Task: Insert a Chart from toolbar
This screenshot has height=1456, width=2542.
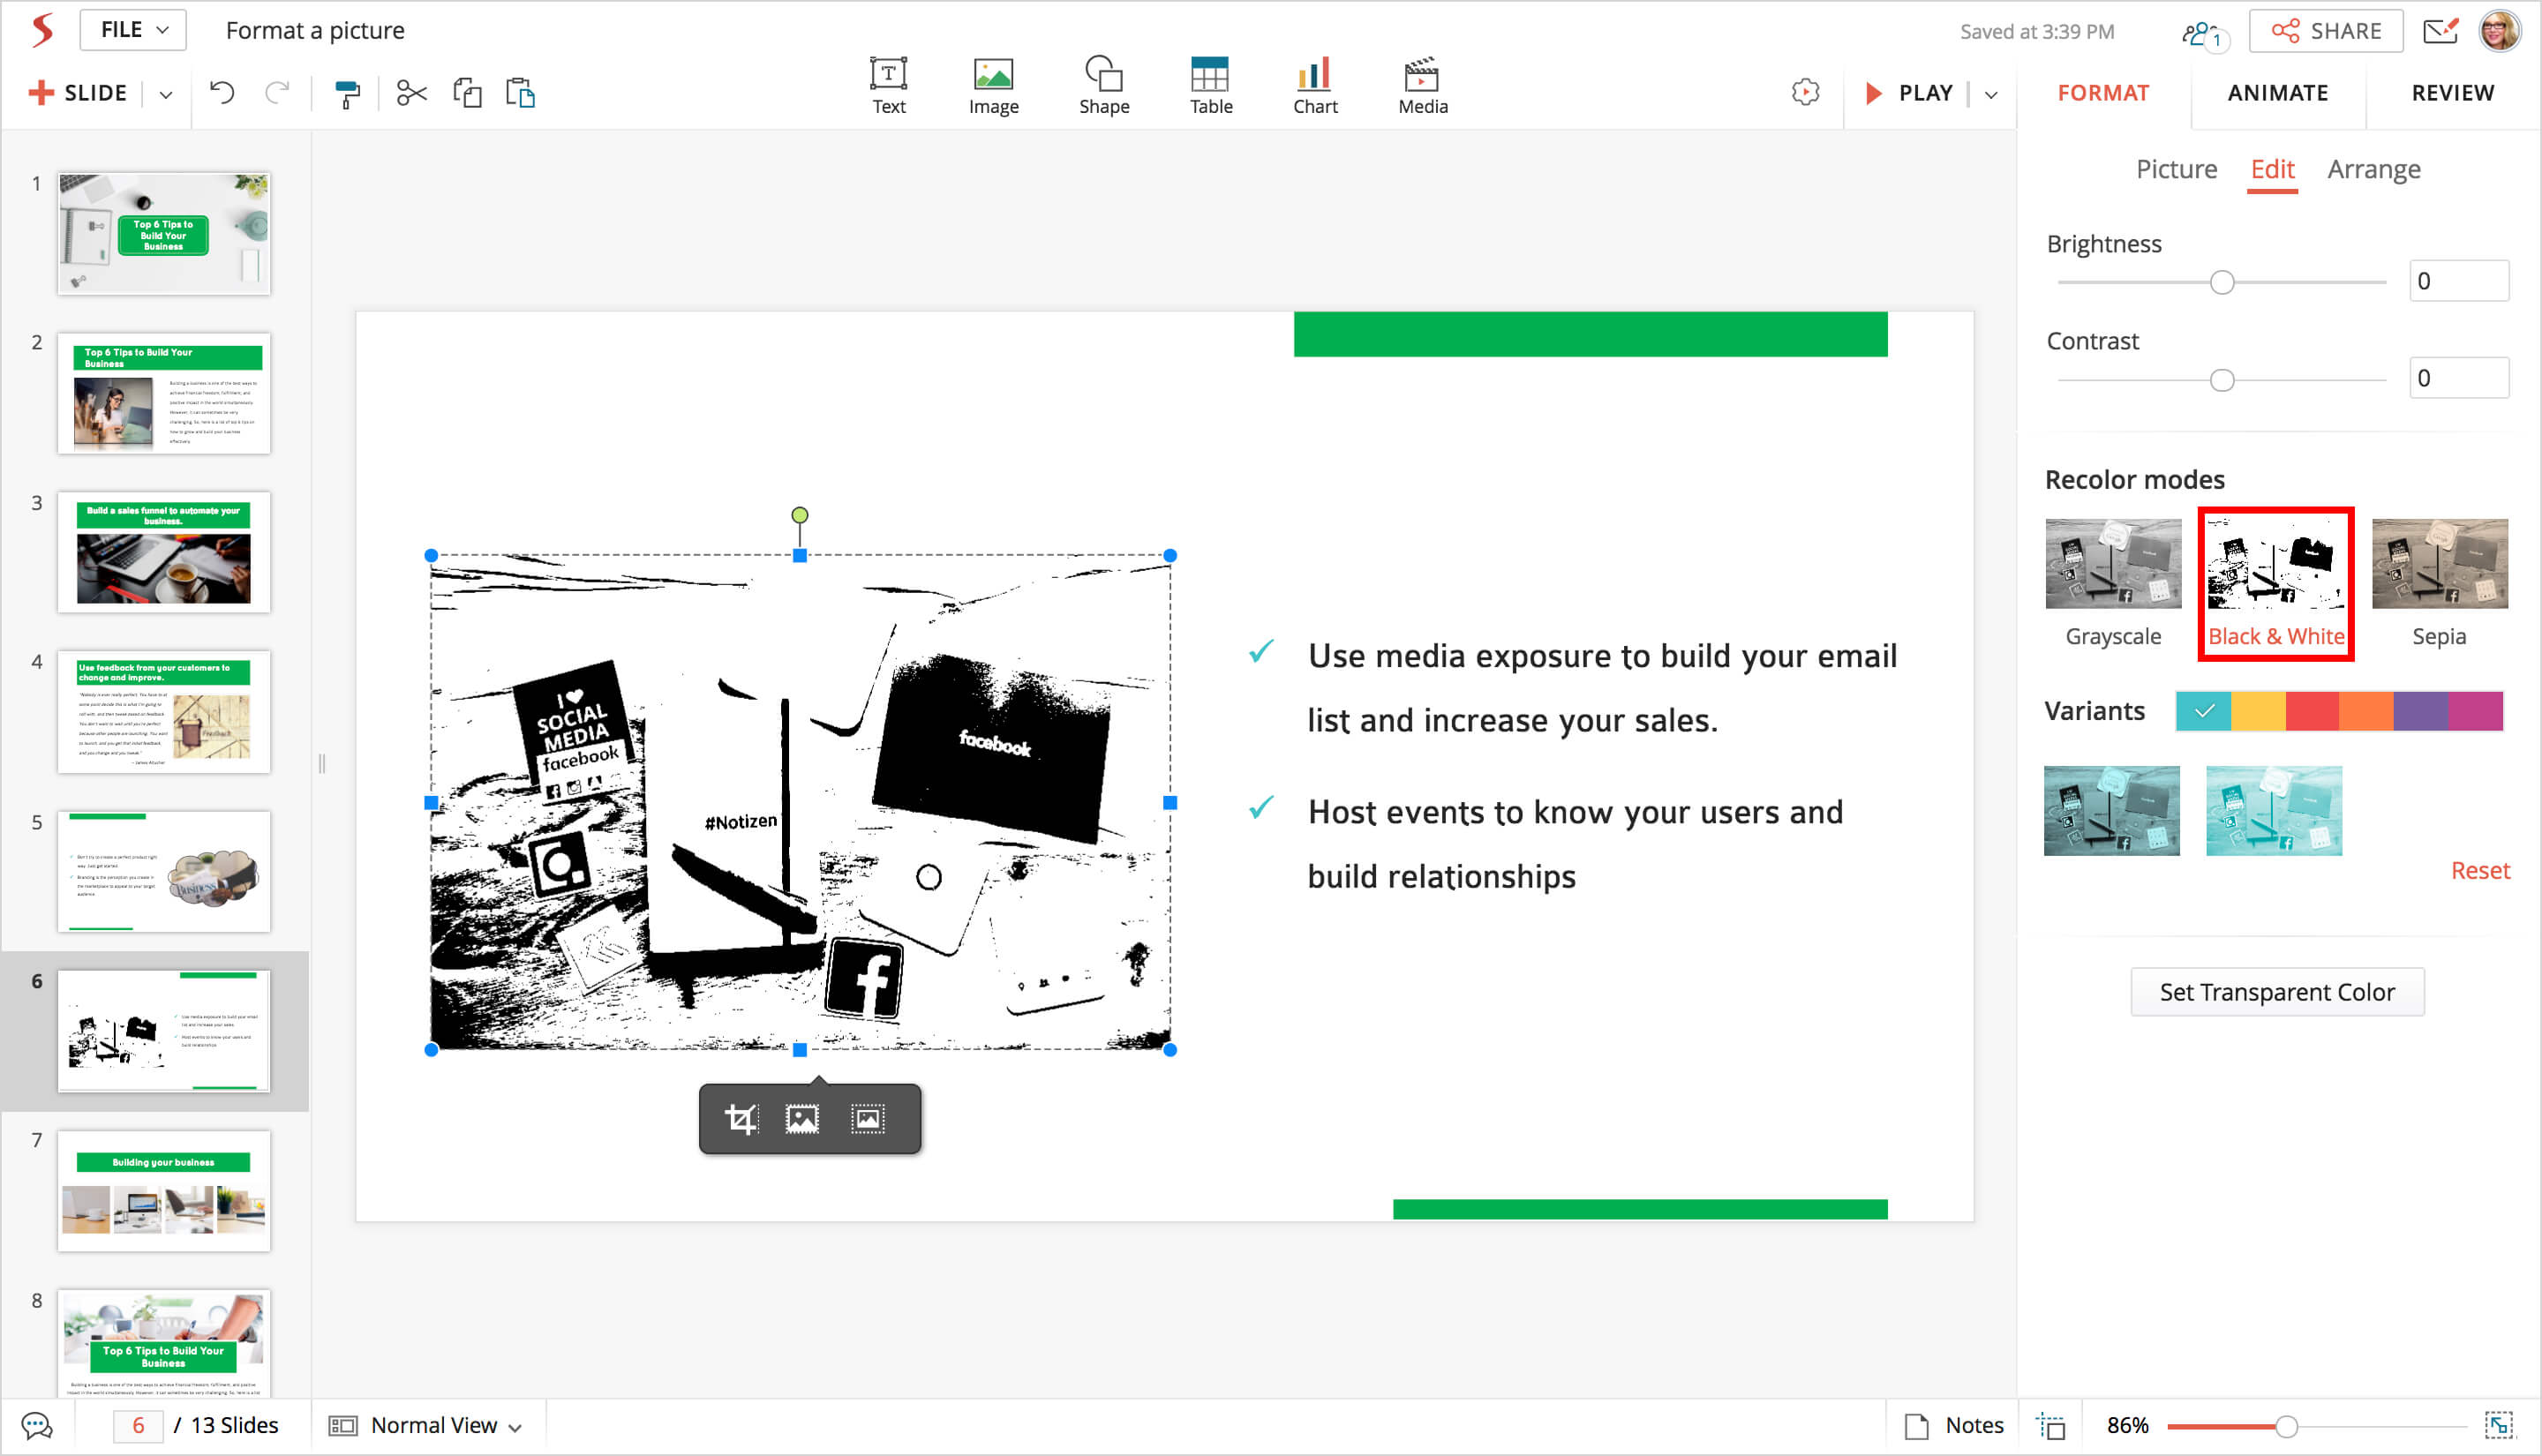Action: point(1314,86)
